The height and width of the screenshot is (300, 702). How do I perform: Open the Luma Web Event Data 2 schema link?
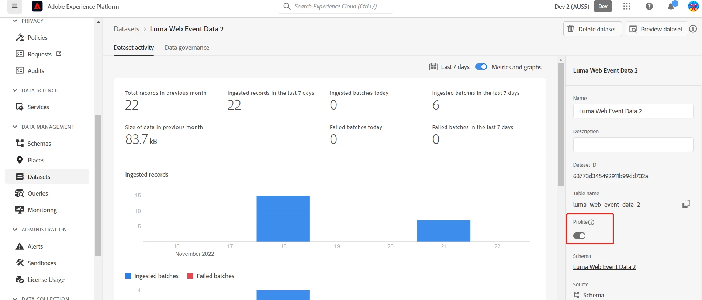[x=604, y=267]
